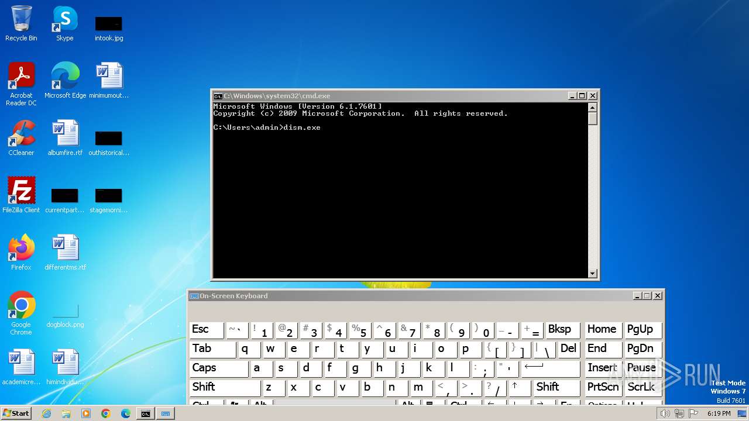This screenshot has height=421, width=749.
Task: Show the 6:19 PM clock details
Action: coord(719,413)
